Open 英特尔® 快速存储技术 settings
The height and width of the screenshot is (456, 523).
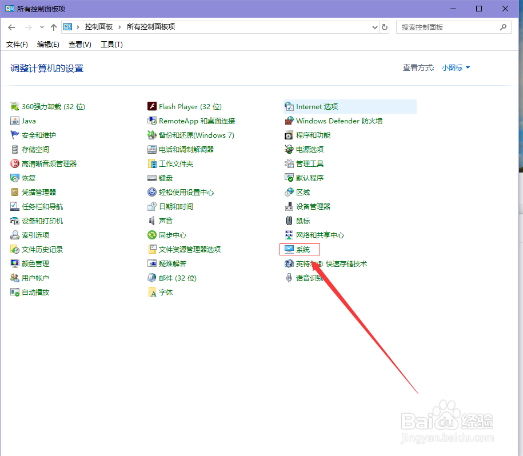point(333,263)
